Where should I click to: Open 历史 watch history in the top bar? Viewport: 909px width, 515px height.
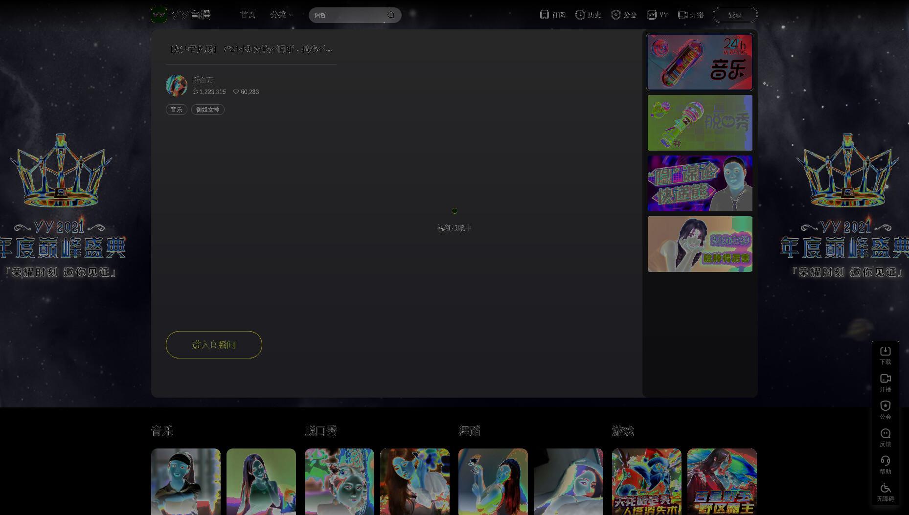tap(588, 15)
